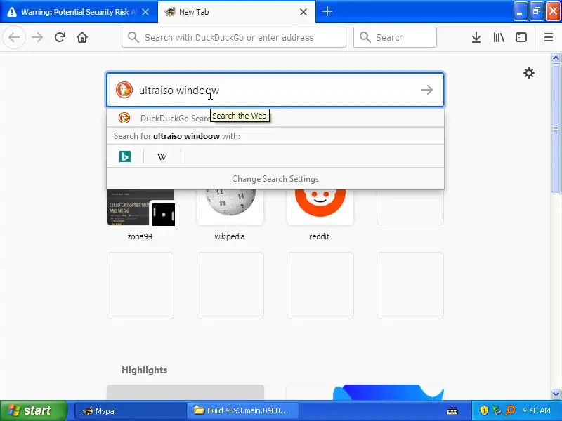
Task: Click the reddit label
Action: [x=319, y=236]
